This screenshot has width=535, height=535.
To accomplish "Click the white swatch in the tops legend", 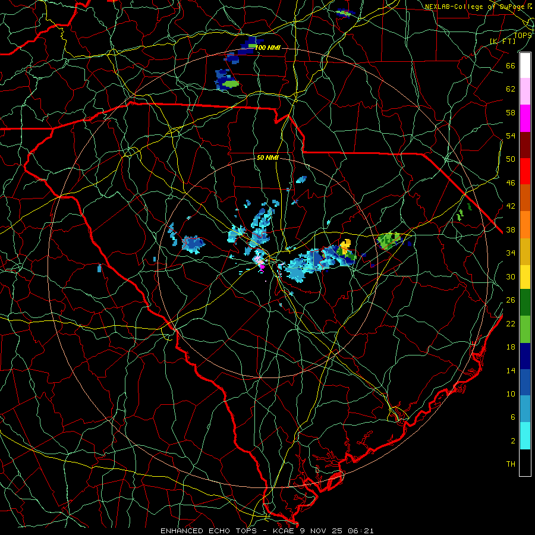I will point(525,65).
